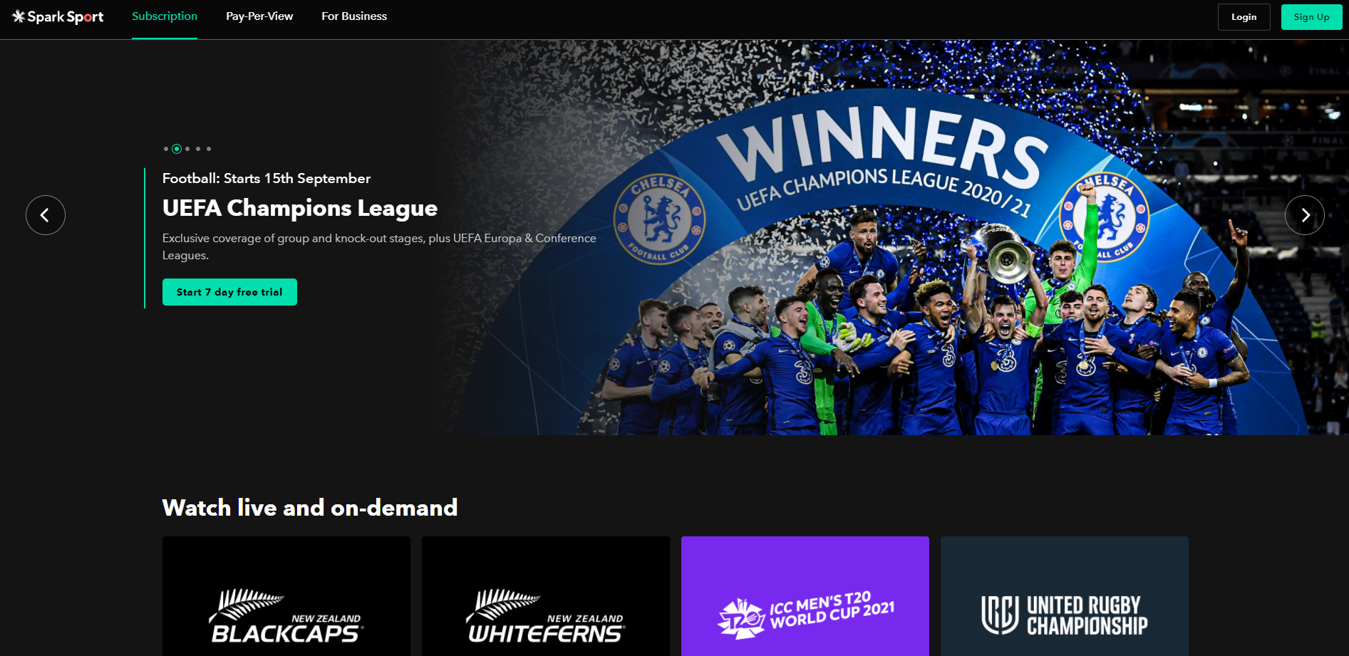This screenshot has height=656, width=1349.
Task: Open the Subscription tab
Action: point(165,16)
